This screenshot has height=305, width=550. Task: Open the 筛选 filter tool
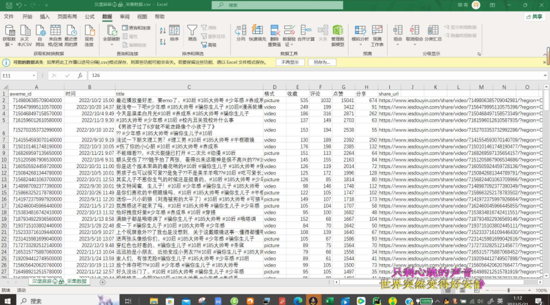[192, 33]
